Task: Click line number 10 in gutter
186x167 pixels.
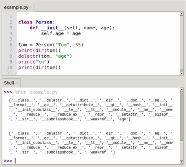Action: [x=9, y=67]
